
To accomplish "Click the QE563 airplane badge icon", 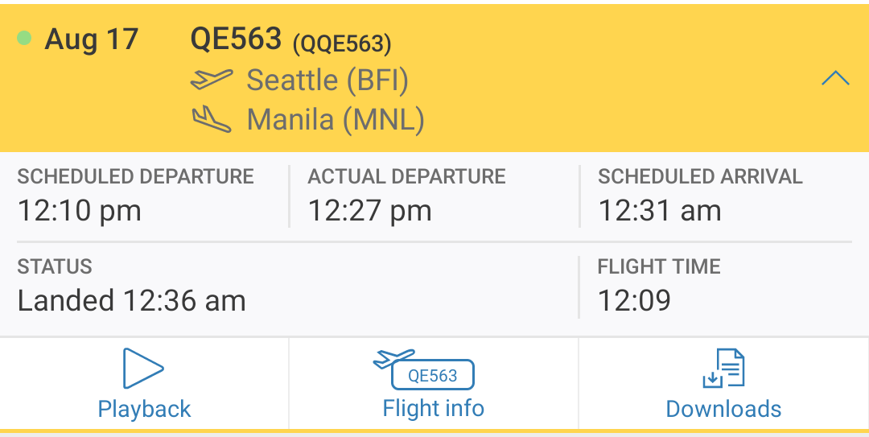I will [x=425, y=370].
